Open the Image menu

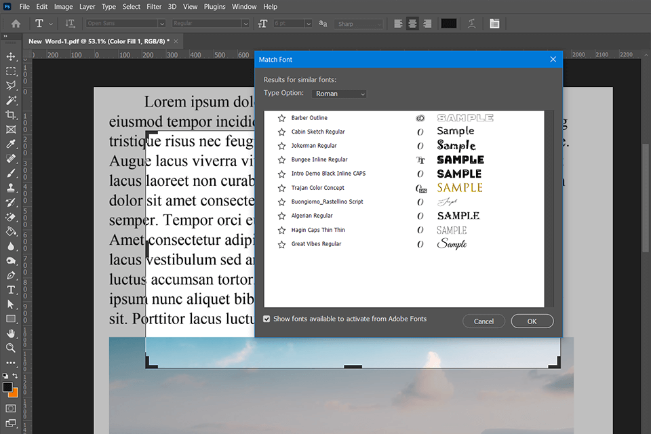[63, 7]
